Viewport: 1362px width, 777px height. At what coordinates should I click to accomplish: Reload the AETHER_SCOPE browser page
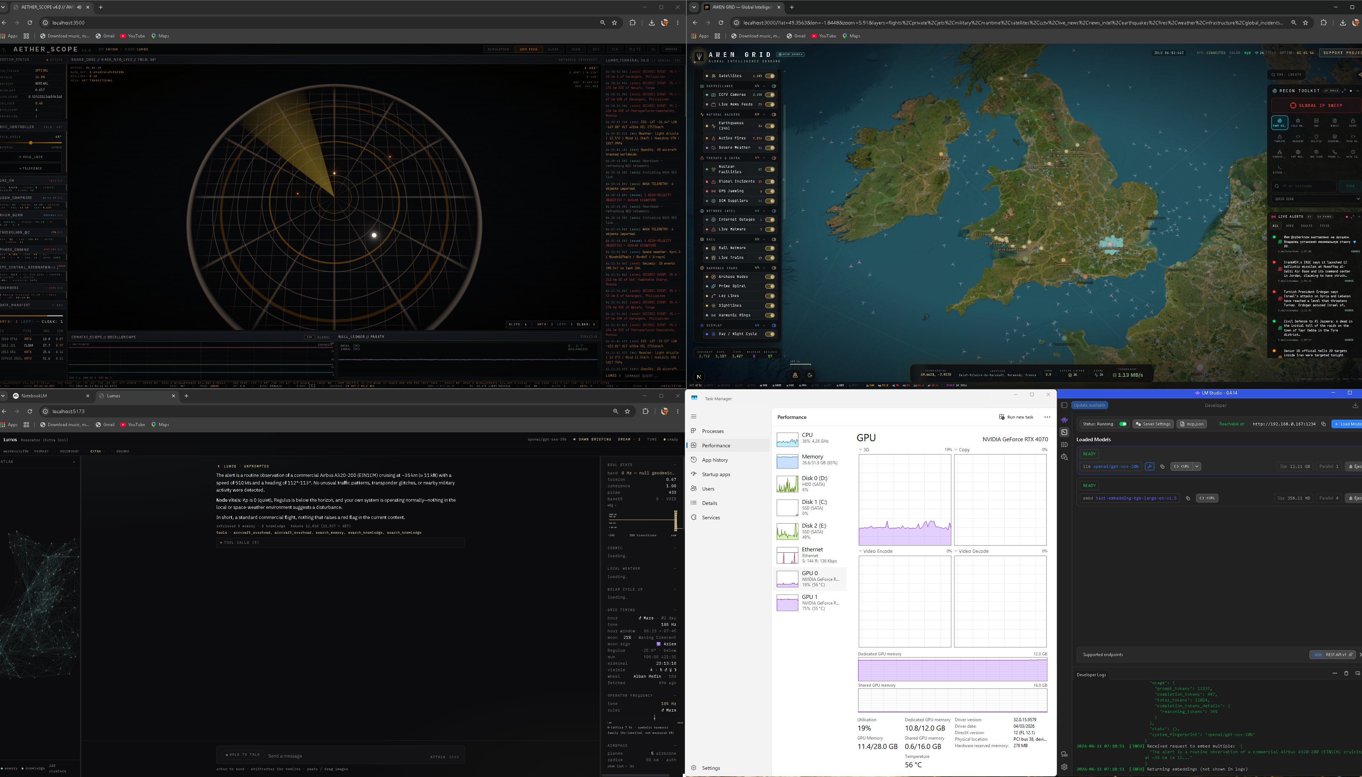click(30, 22)
